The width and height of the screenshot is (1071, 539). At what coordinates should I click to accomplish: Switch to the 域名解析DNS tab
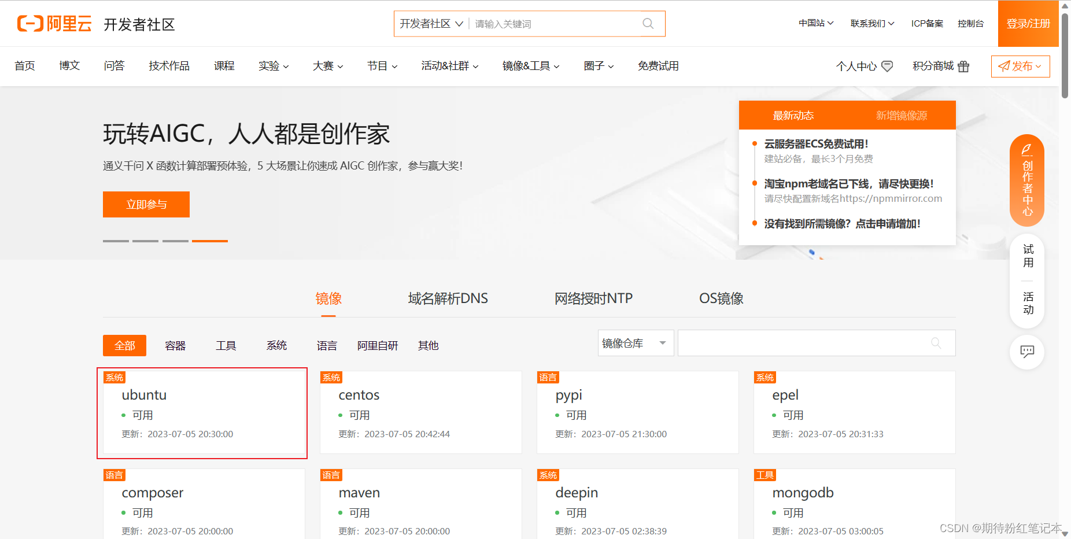(448, 298)
